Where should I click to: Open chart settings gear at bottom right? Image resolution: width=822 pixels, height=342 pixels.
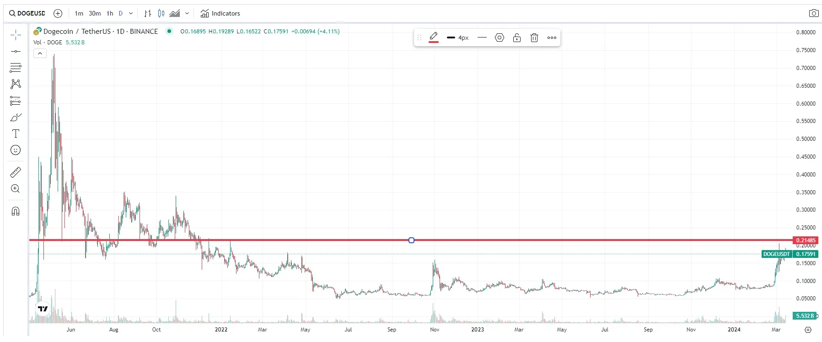click(x=808, y=330)
